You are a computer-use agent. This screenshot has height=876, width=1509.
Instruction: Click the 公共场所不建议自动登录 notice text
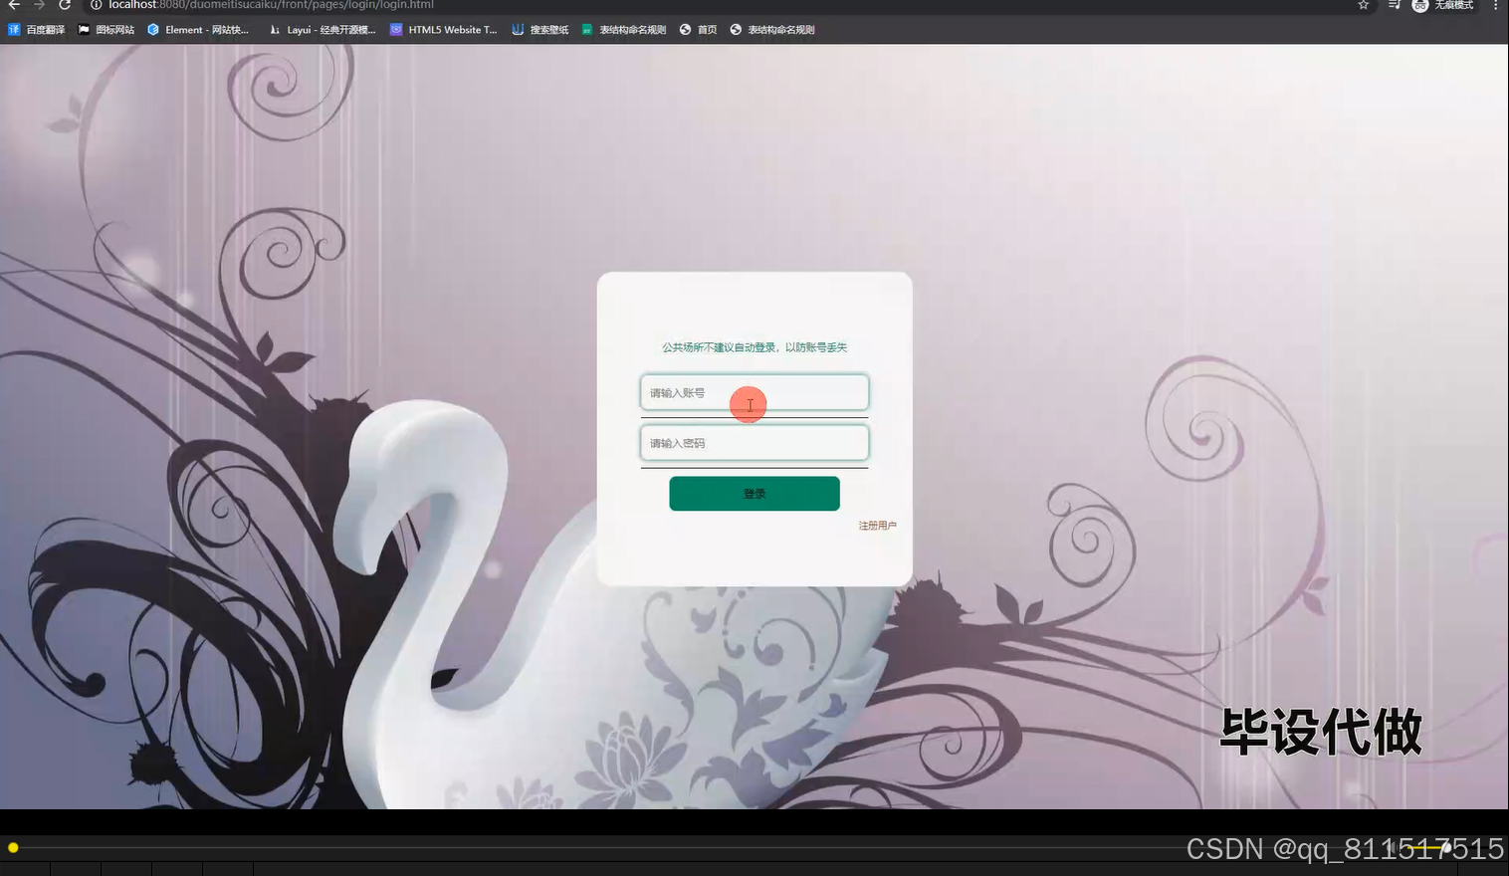[x=754, y=347]
